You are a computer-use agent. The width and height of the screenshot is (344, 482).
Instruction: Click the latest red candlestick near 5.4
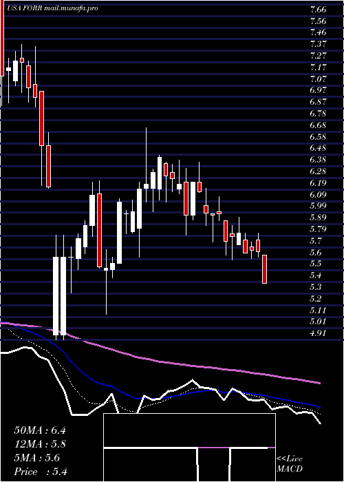tap(264, 269)
